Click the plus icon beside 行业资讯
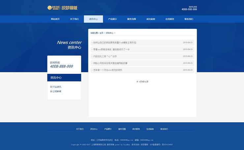244x150 pixels. click(51, 87)
